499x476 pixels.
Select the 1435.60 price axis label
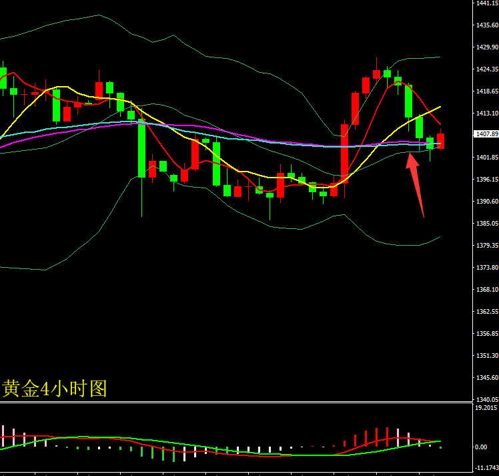[x=487, y=25]
